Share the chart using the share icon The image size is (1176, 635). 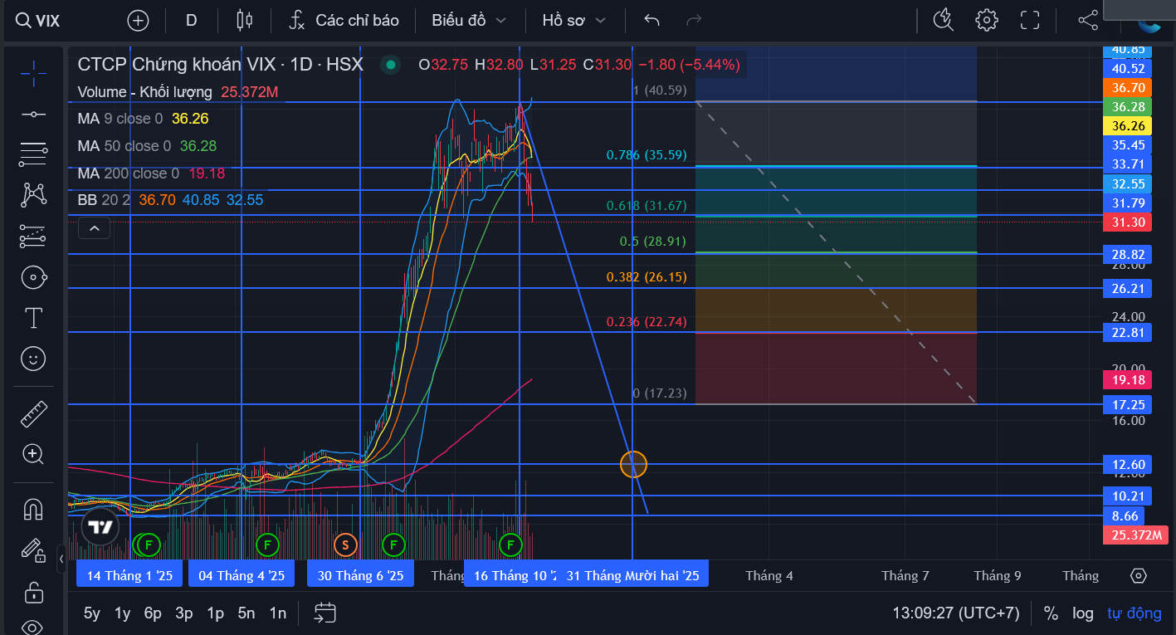[1088, 20]
